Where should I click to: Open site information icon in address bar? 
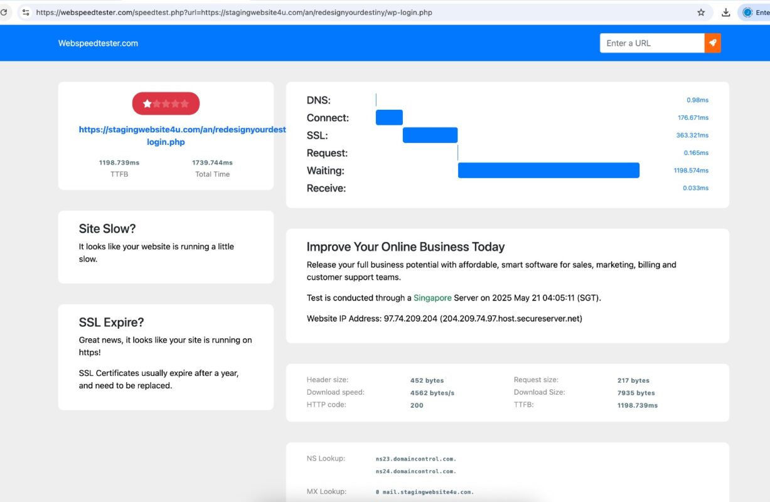26,13
